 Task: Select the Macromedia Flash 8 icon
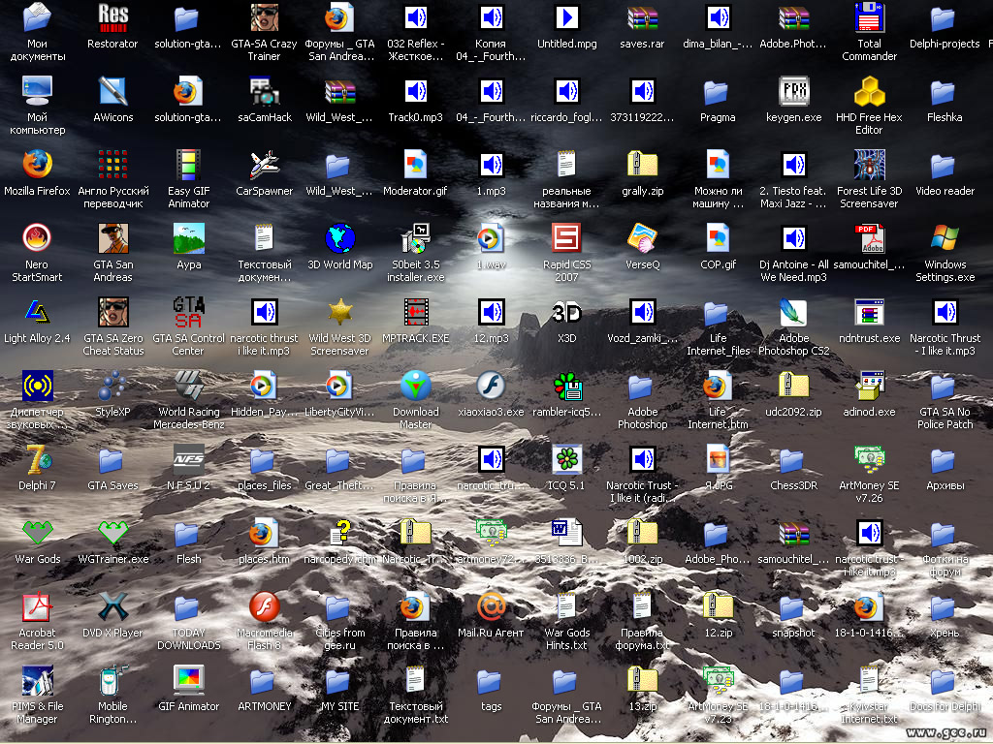pyautogui.click(x=264, y=606)
